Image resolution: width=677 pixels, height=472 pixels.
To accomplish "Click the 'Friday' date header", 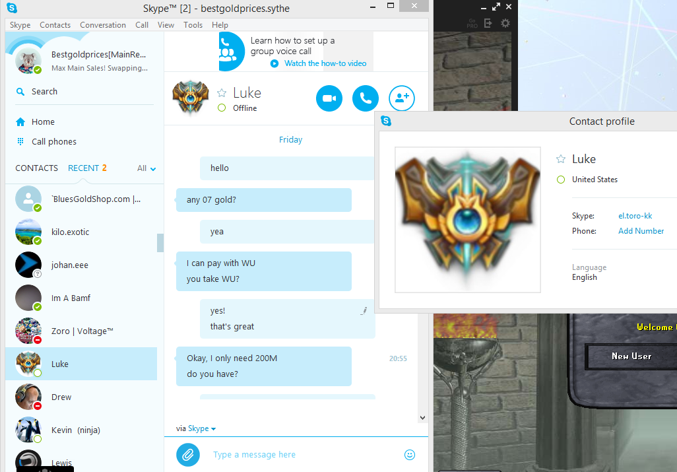I will [290, 139].
